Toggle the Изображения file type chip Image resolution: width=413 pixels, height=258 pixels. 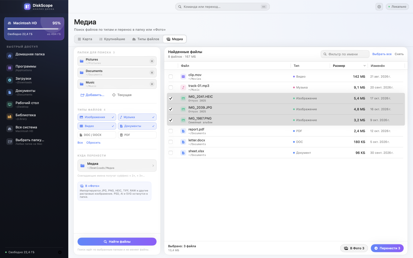point(97,117)
